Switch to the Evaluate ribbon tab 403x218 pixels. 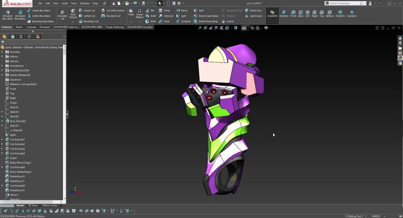coord(31,27)
